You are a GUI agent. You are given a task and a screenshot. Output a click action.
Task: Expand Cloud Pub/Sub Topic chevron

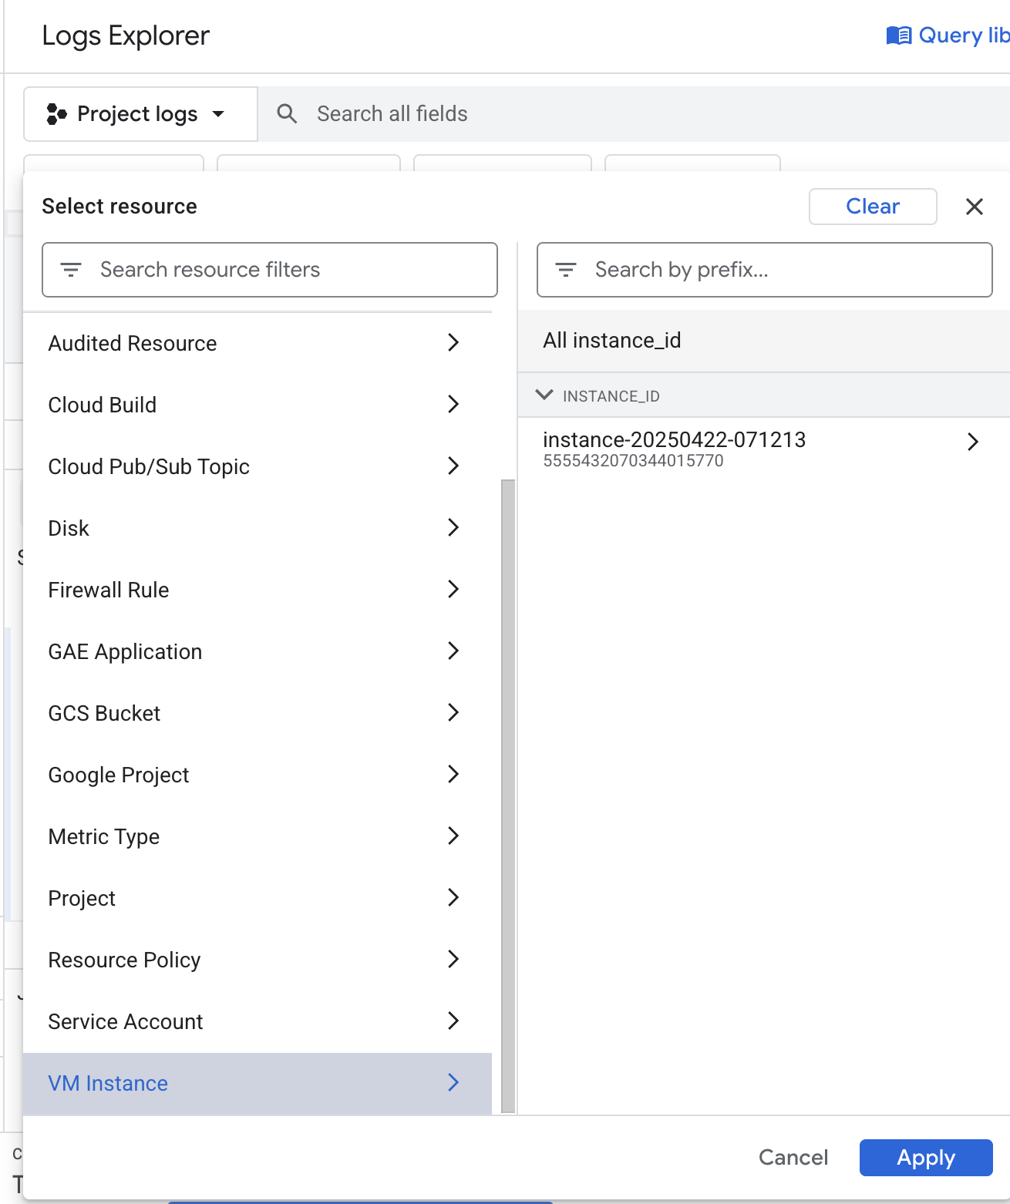pos(453,466)
